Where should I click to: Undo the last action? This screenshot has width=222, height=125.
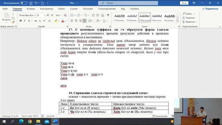(36, 3)
